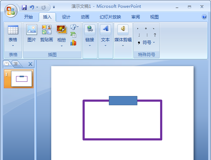
Task: Close the slides pane with X
Action: click(30, 64)
